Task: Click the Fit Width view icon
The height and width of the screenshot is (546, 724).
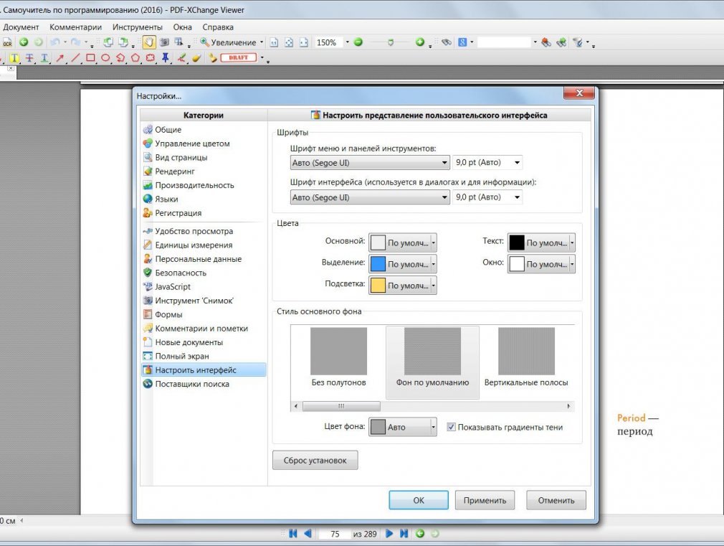Action: pos(304,42)
